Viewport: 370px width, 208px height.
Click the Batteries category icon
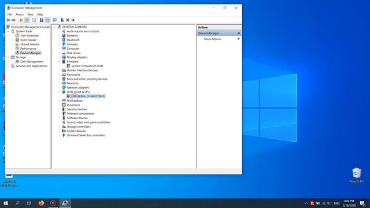(64, 36)
